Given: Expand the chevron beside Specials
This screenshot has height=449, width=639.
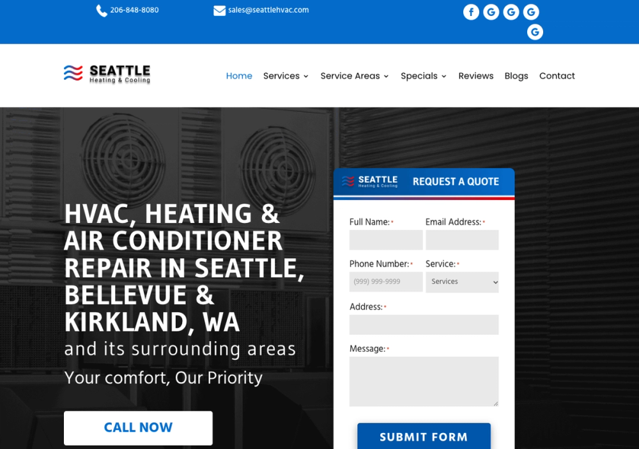Looking at the screenshot, I should pos(444,76).
